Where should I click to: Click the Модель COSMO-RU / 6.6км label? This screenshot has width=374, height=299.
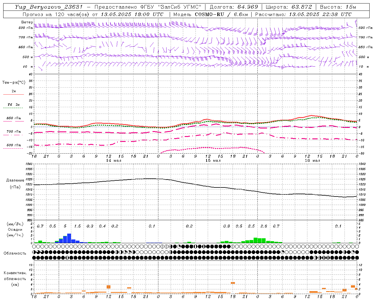(x=211, y=14)
